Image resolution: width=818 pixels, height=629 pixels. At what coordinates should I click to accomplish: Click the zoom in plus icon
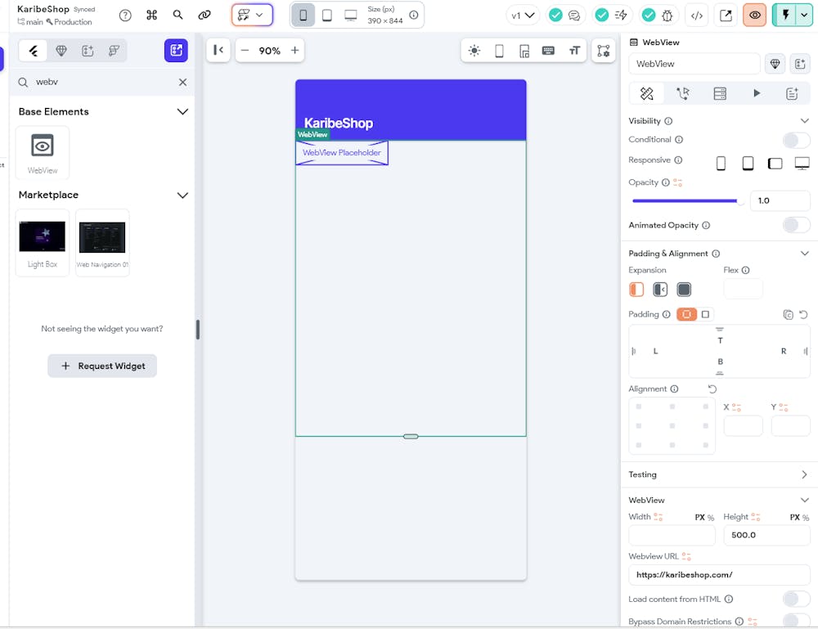295,51
